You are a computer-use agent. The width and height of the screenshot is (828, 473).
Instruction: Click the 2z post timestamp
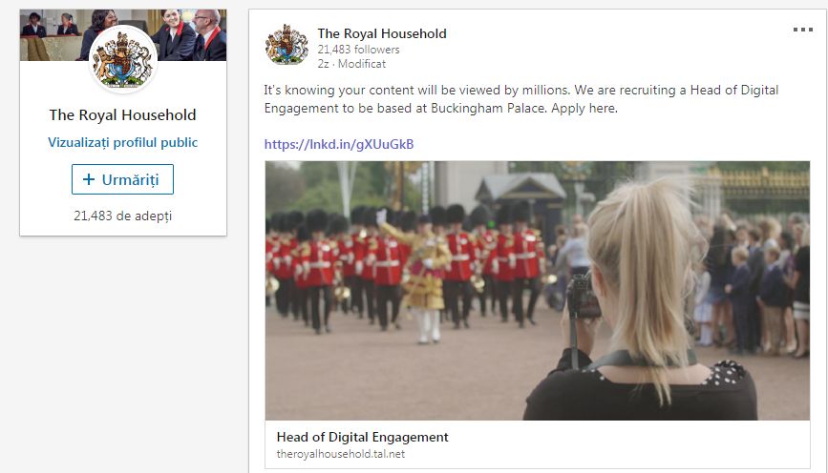point(323,64)
